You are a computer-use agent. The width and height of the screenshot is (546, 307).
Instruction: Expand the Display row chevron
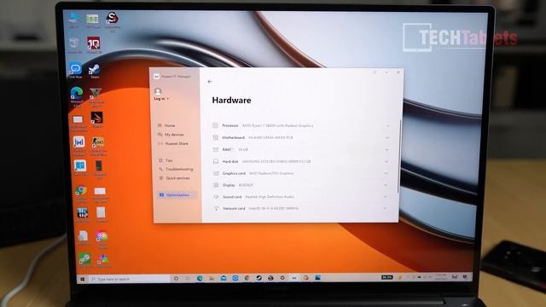[x=386, y=185]
